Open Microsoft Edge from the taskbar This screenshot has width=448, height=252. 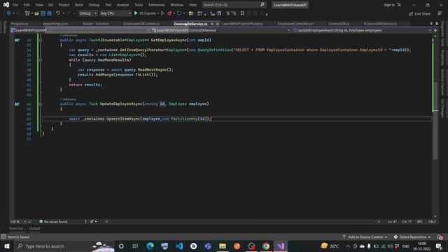150,246
